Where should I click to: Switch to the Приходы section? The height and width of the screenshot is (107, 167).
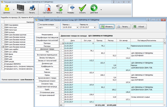(x=47, y=43)
